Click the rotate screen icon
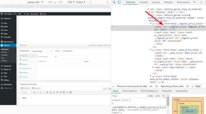This screenshot has width=206, height=114. pyautogui.click(x=90, y=2)
